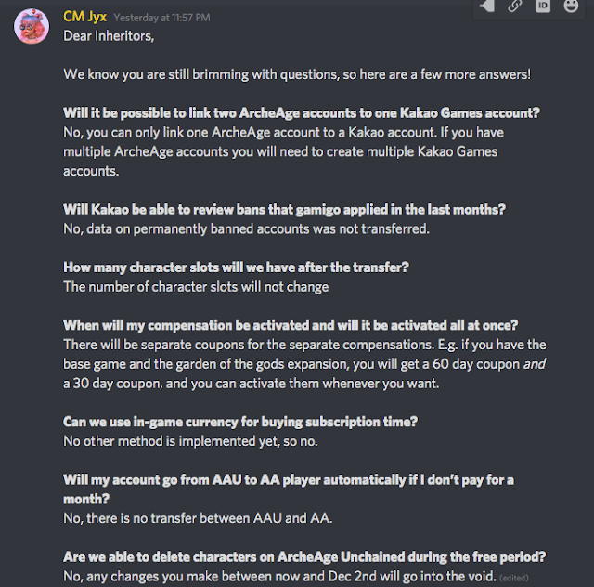The height and width of the screenshot is (587, 594).
Task: Open CM Jyx's profile avatar
Action: click(x=32, y=27)
